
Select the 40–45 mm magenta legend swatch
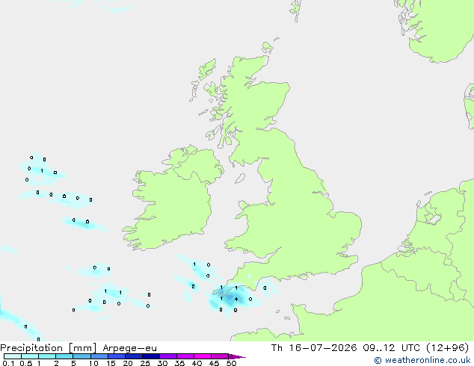click(x=203, y=356)
